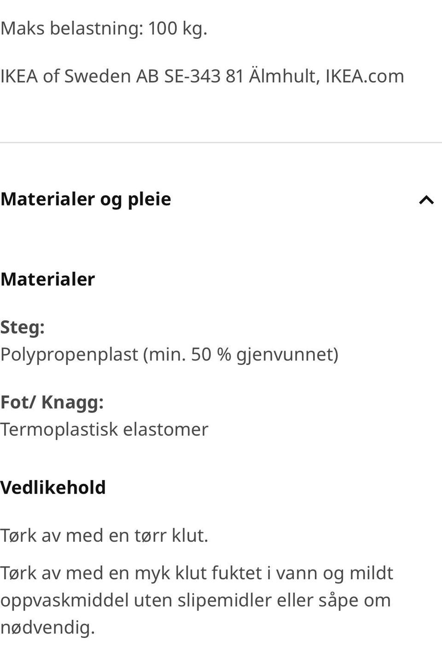Open the IKEA.com link text

[x=364, y=76]
